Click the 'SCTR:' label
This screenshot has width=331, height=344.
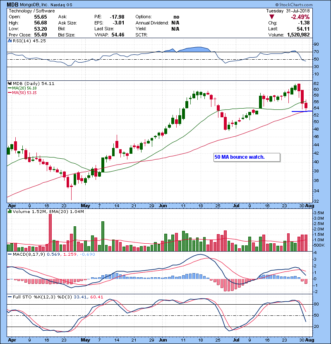[142, 35]
